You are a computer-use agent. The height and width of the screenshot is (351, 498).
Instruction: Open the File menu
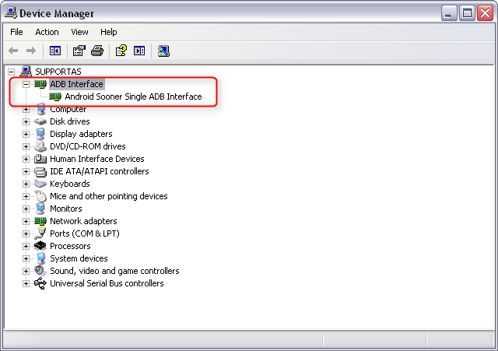(16, 32)
